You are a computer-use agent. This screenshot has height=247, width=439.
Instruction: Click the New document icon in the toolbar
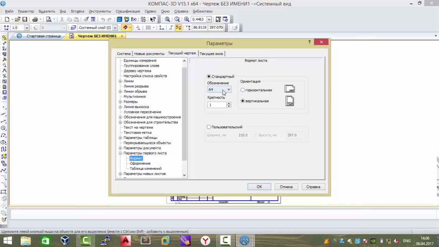(x=7, y=20)
